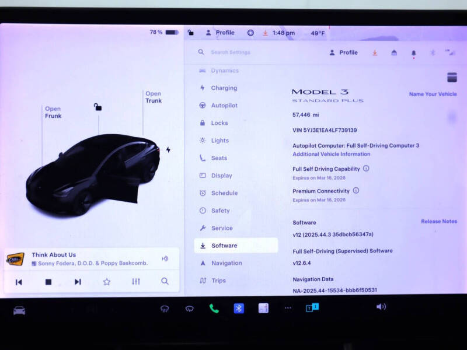Skip to the next track in media player
467x350 pixels.
tap(78, 281)
